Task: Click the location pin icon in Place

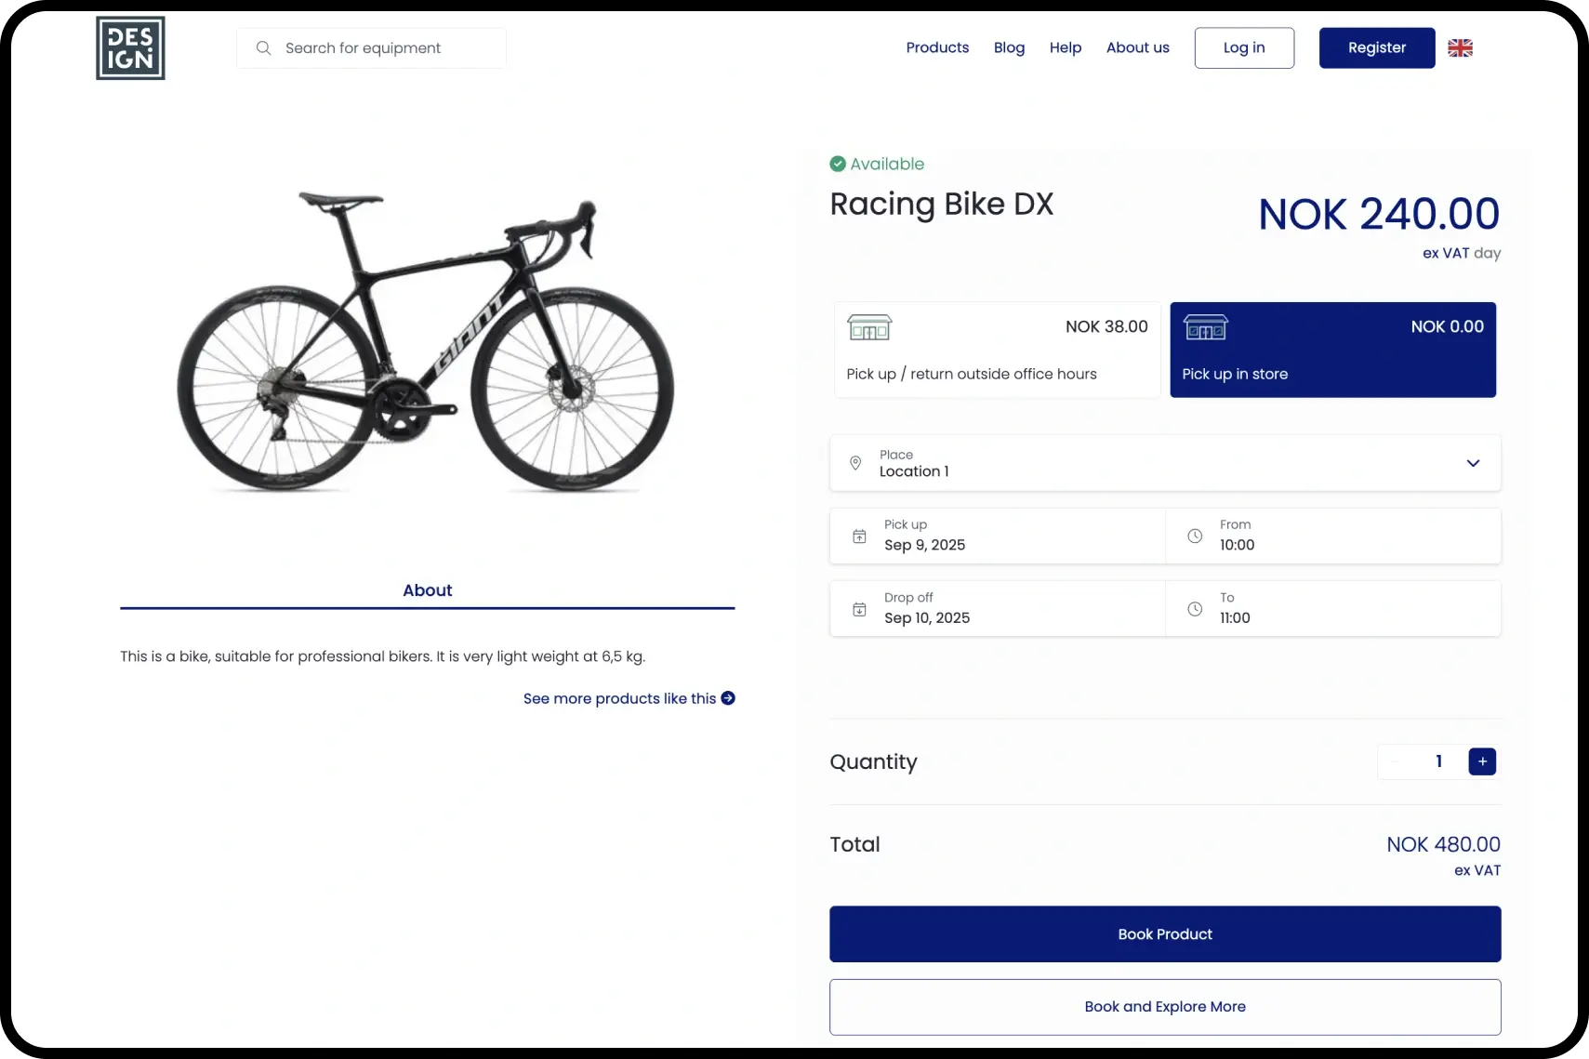Action: pos(855,463)
